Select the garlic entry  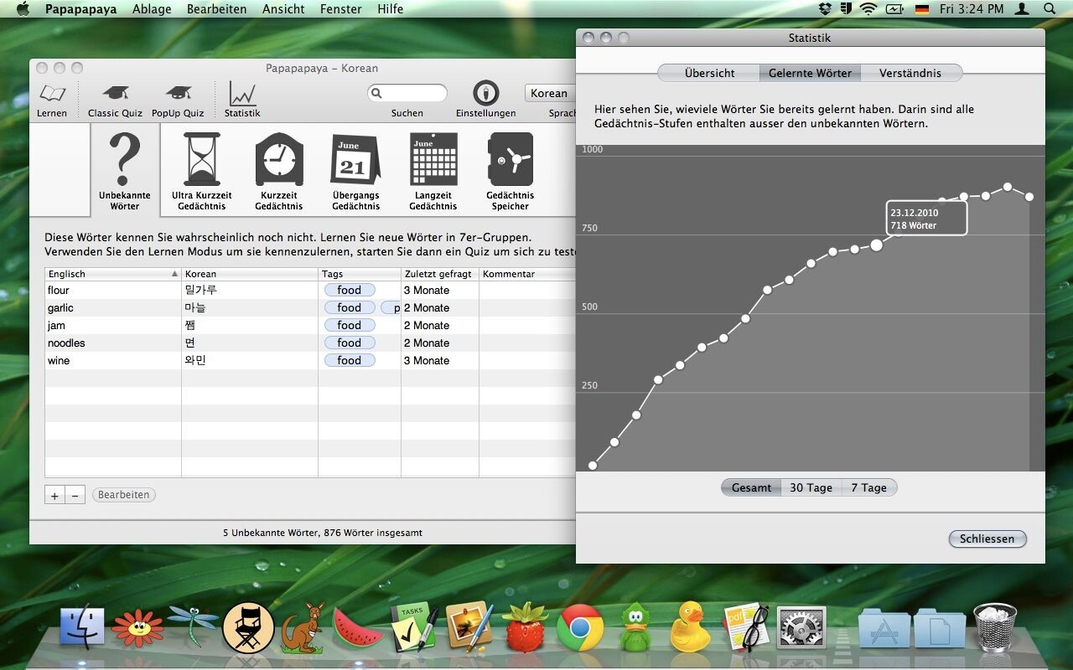tap(310, 308)
